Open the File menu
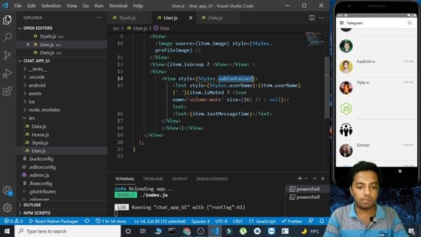421x237 pixels. [18, 6]
